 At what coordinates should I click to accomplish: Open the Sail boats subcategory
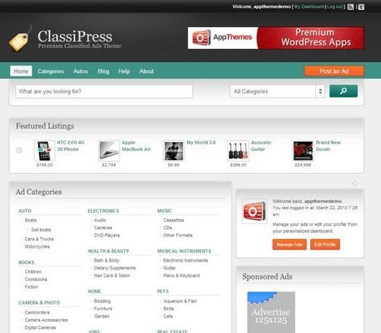(41, 230)
